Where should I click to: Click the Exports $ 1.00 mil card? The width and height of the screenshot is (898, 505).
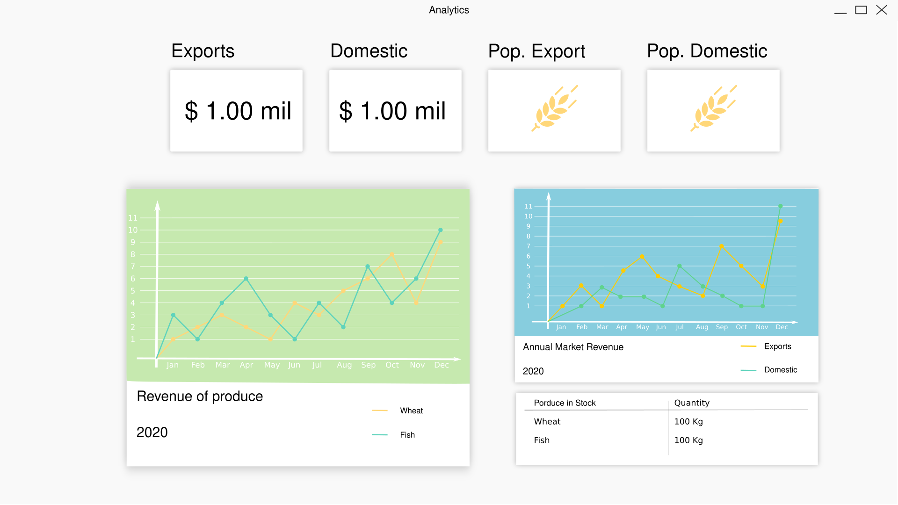click(x=236, y=111)
